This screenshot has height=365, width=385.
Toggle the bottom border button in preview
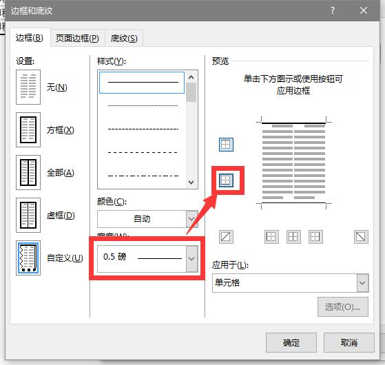coord(226,180)
